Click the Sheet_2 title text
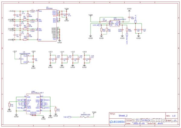 [x=123, y=116]
